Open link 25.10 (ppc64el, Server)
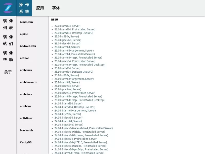Image resolution: width=205 pixels, height=154 pixels. 68,90
